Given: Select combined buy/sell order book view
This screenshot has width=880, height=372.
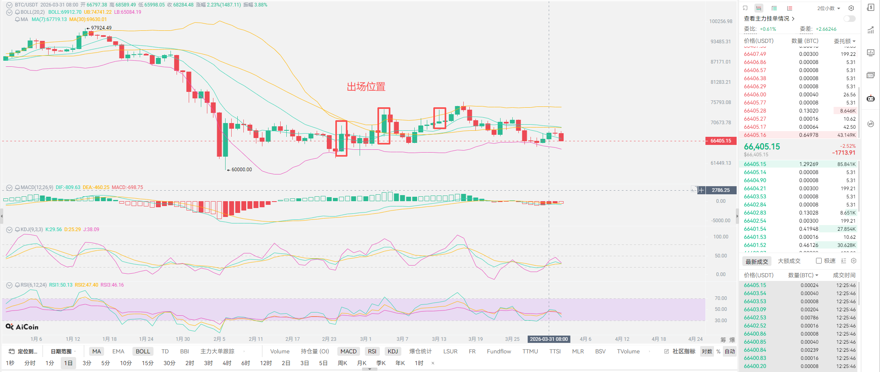Looking at the screenshot, I should (759, 8).
